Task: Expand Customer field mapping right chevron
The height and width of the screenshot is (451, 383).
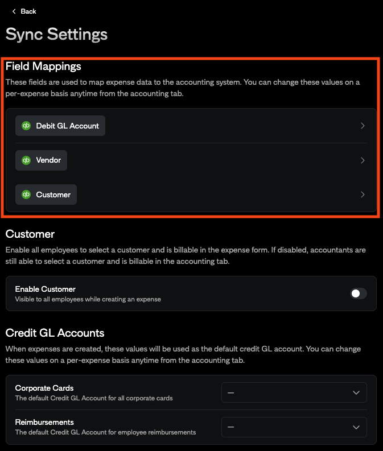Action: [363, 195]
